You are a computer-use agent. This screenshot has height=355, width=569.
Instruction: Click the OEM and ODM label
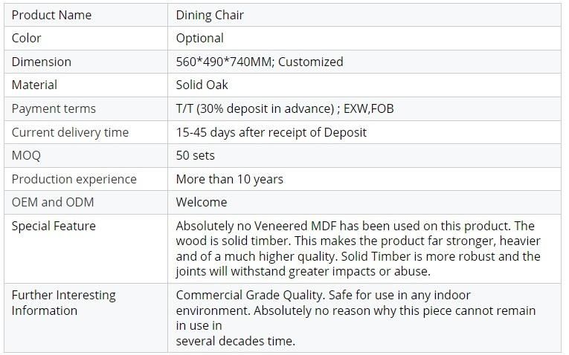coord(53,202)
